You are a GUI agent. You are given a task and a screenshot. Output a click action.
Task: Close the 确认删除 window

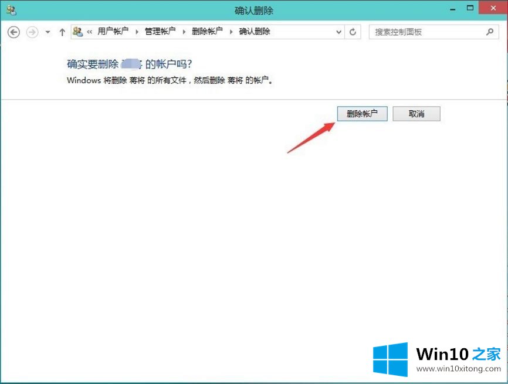click(493, 8)
